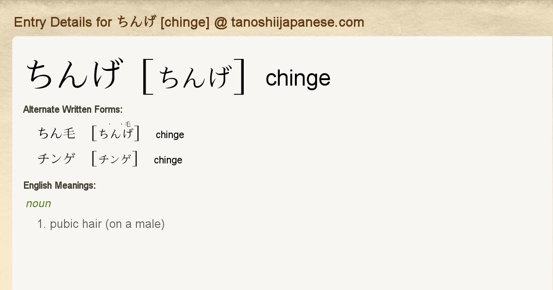Screen dimensions: 553x290
Task: Click the romaji "chinge" in the チンゲ row
Action: 168,160
